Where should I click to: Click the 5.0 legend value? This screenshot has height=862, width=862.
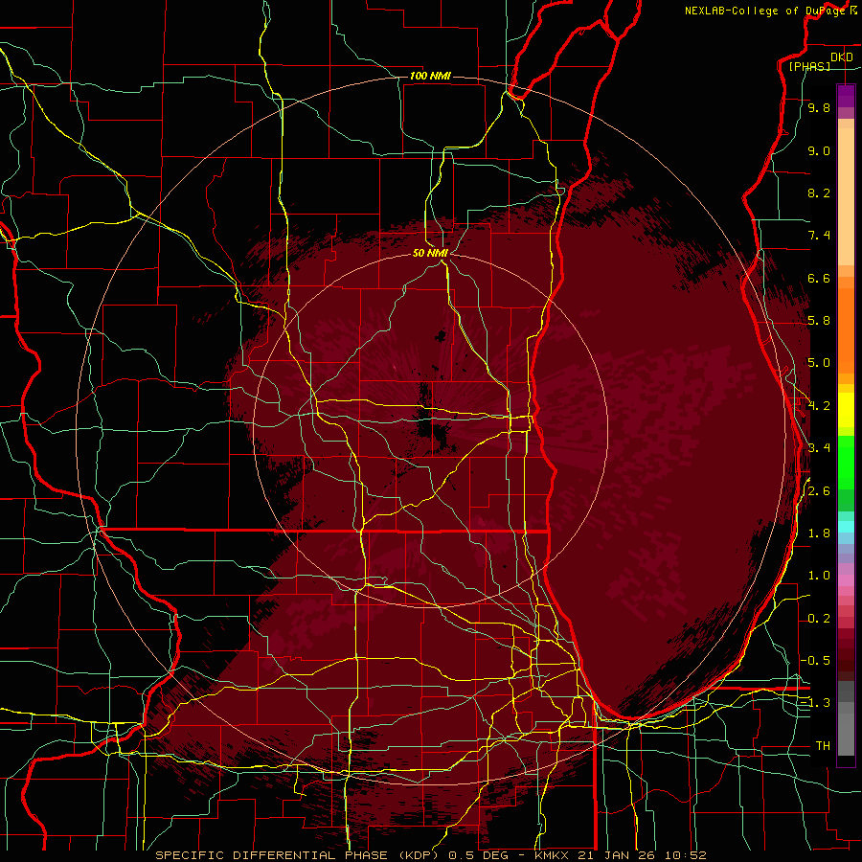819,363
